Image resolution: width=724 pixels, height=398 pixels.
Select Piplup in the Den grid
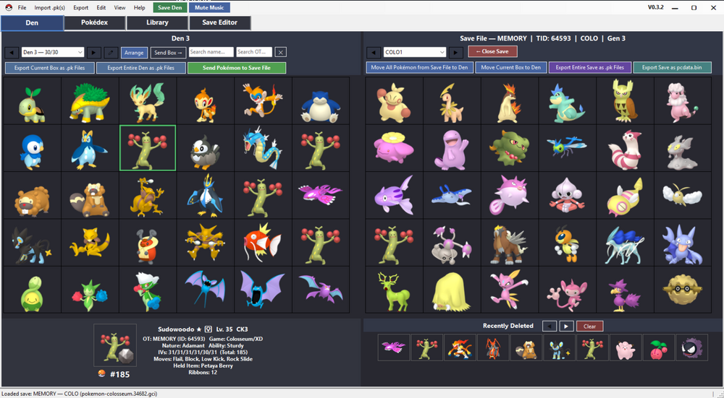pos(33,148)
